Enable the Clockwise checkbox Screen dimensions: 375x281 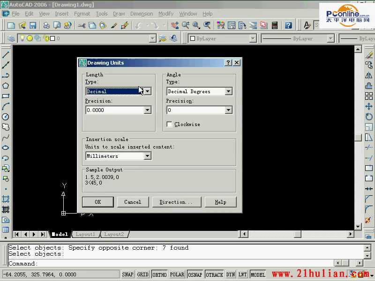pyautogui.click(x=169, y=124)
